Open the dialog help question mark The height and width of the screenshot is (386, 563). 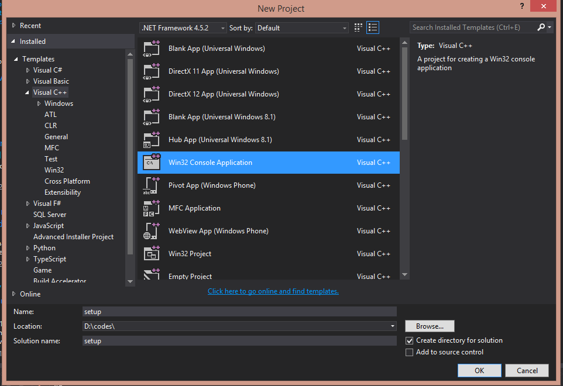click(x=522, y=6)
